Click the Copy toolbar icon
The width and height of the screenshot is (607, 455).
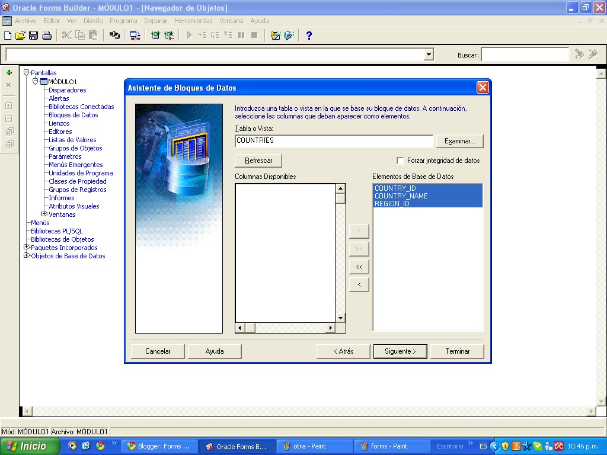[x=80, y=36]
